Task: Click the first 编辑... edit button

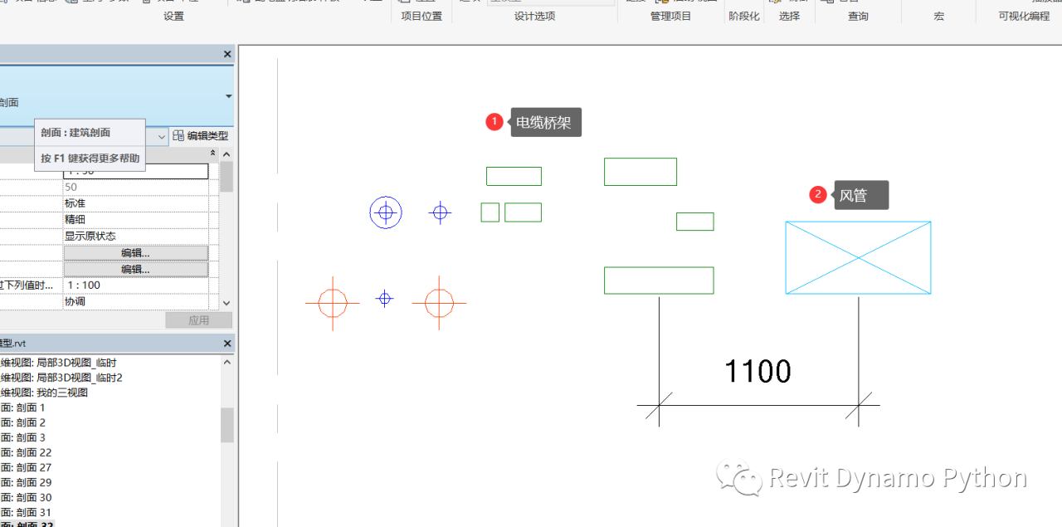Action: (135, 252)
